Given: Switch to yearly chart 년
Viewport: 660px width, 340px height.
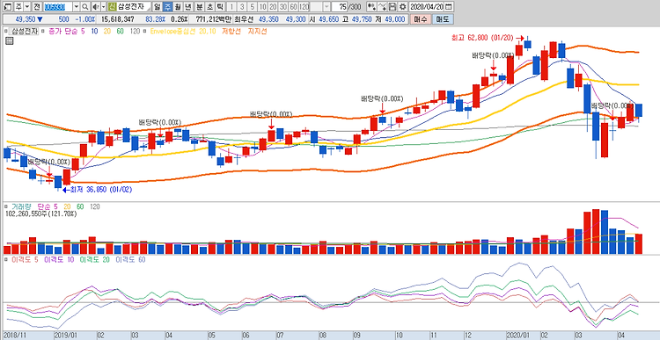Looking at the screenshot, I should [x=188, y=7].
